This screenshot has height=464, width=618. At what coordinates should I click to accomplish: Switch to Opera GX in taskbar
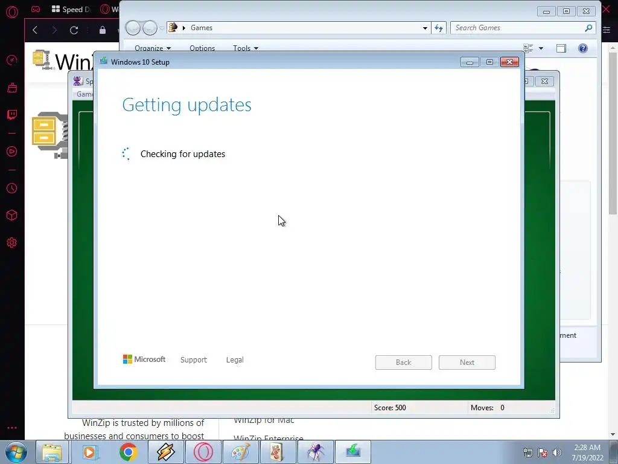[x=203, y=452]
